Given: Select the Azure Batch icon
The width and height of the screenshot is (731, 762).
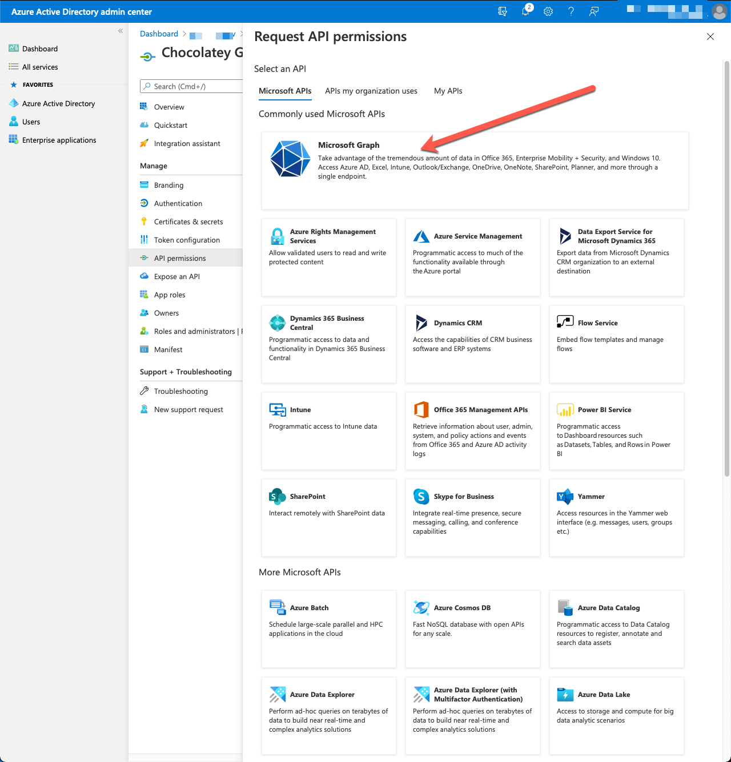Looking at the screenshot, I should (x=278, y=607).
